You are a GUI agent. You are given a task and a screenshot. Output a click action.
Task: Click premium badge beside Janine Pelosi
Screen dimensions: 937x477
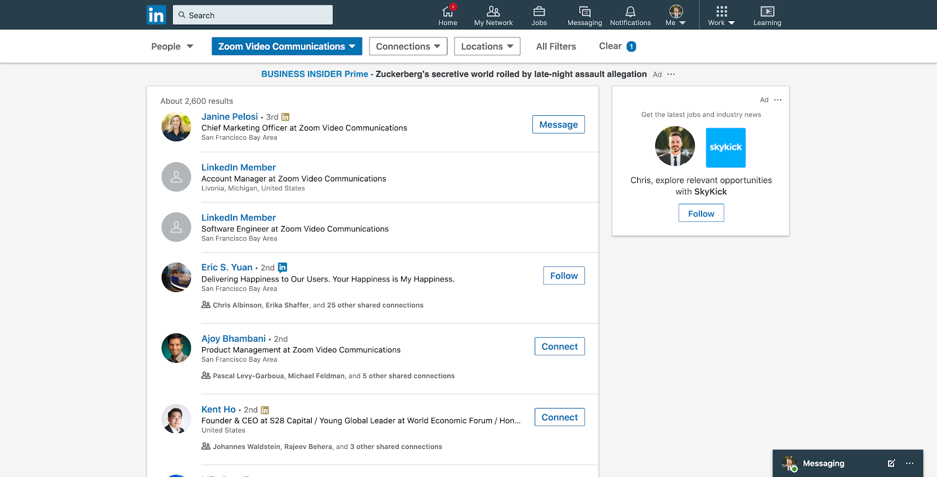pos(285,117)
